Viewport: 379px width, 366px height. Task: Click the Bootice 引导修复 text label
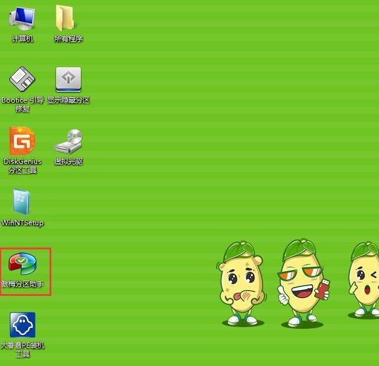(22, 104)
